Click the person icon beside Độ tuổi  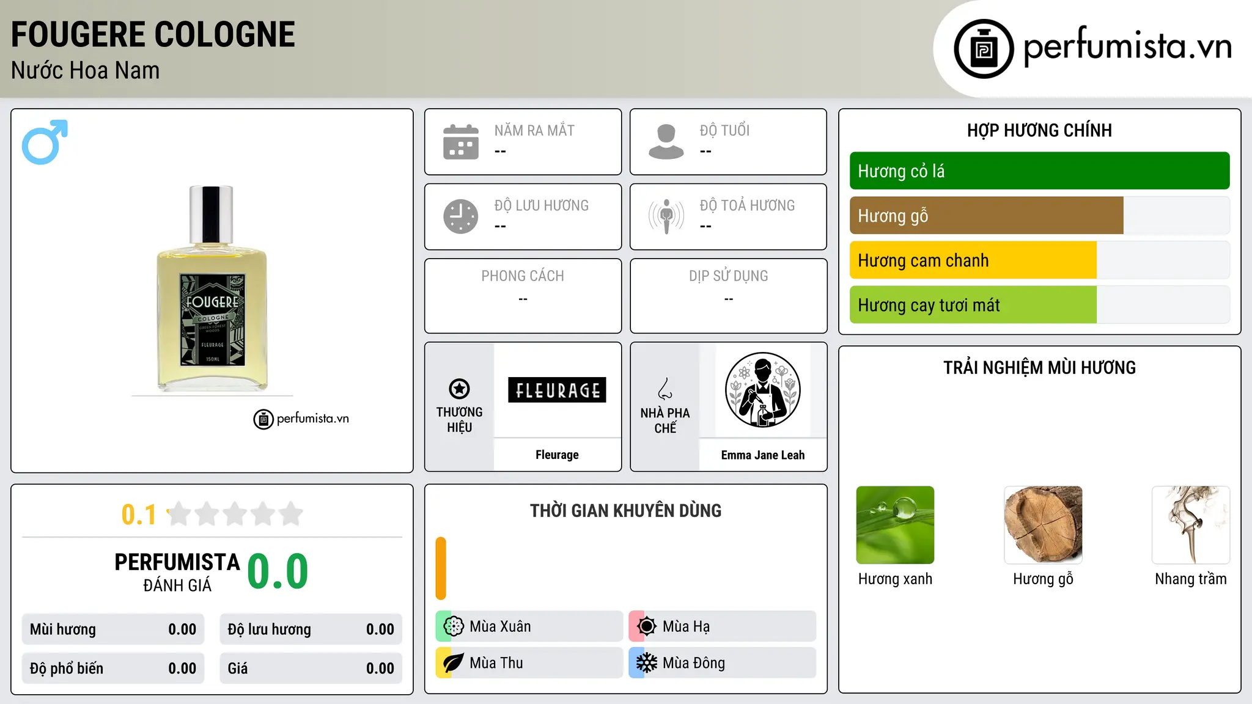tap(666, 142)
